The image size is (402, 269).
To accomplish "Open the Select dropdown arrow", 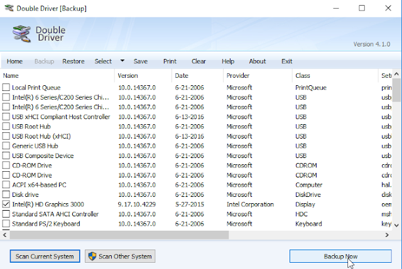I will point(122,61).
